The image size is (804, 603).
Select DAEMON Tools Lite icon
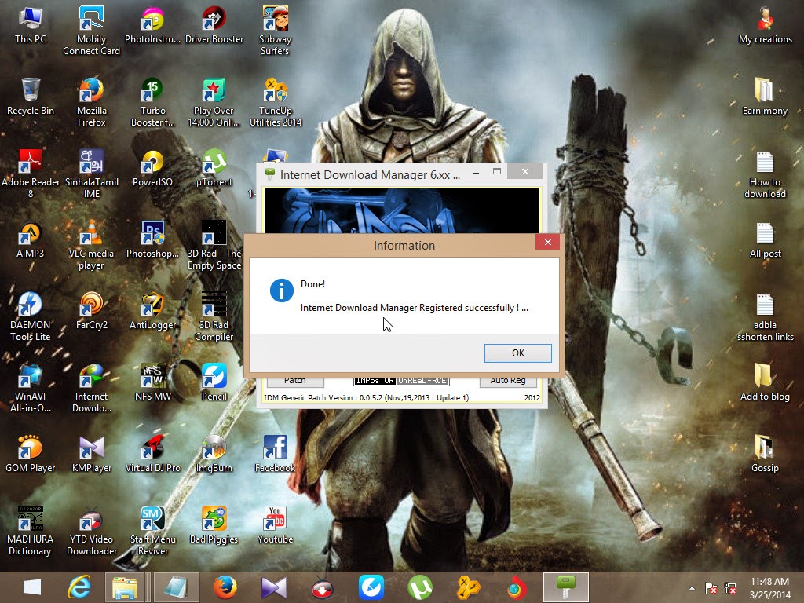coord(31,316)
